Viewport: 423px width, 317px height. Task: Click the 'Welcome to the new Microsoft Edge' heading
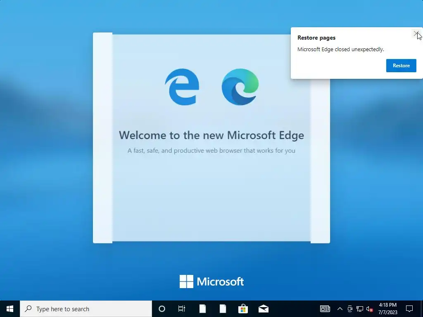[211, 135]
